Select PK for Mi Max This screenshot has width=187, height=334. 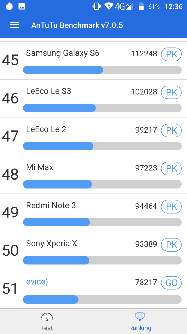coord(171,168)
